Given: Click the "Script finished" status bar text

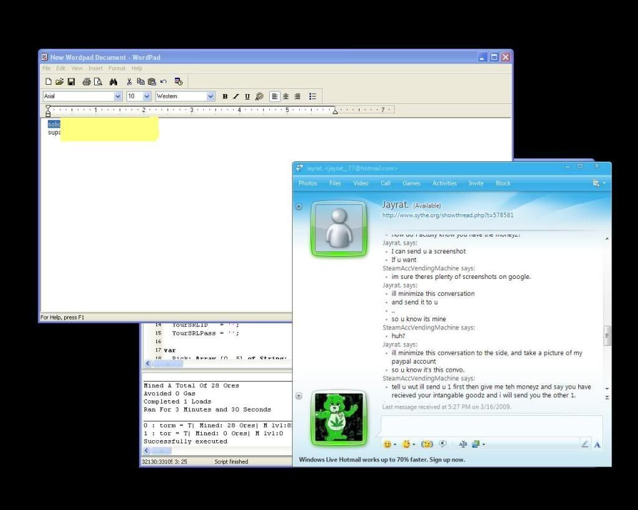Looking at the screenshot, I should click(x=231, y=461).
